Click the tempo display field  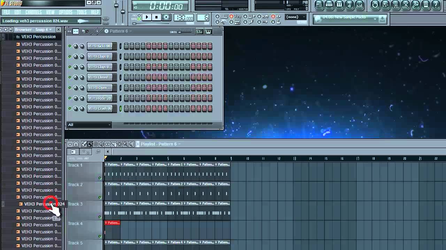click(184, 17)
